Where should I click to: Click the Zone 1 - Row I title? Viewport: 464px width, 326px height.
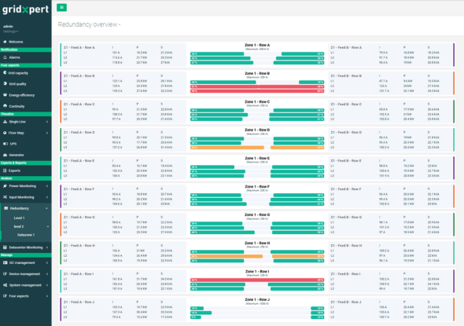[x=257, y=271]
